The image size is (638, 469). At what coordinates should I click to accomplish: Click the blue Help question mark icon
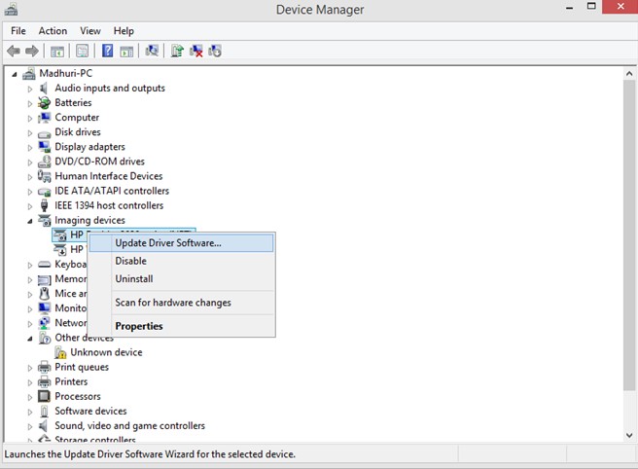tap(107, 51)
